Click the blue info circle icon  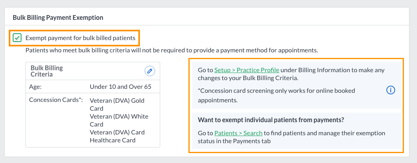(x=390, y=90)
